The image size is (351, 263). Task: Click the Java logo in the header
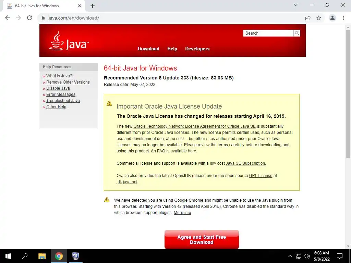tap(69, 41)
